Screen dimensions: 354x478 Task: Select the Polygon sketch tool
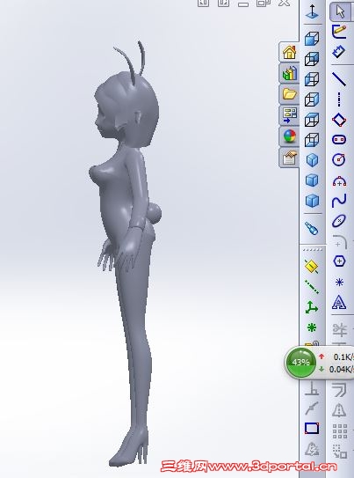coord(339,261)
